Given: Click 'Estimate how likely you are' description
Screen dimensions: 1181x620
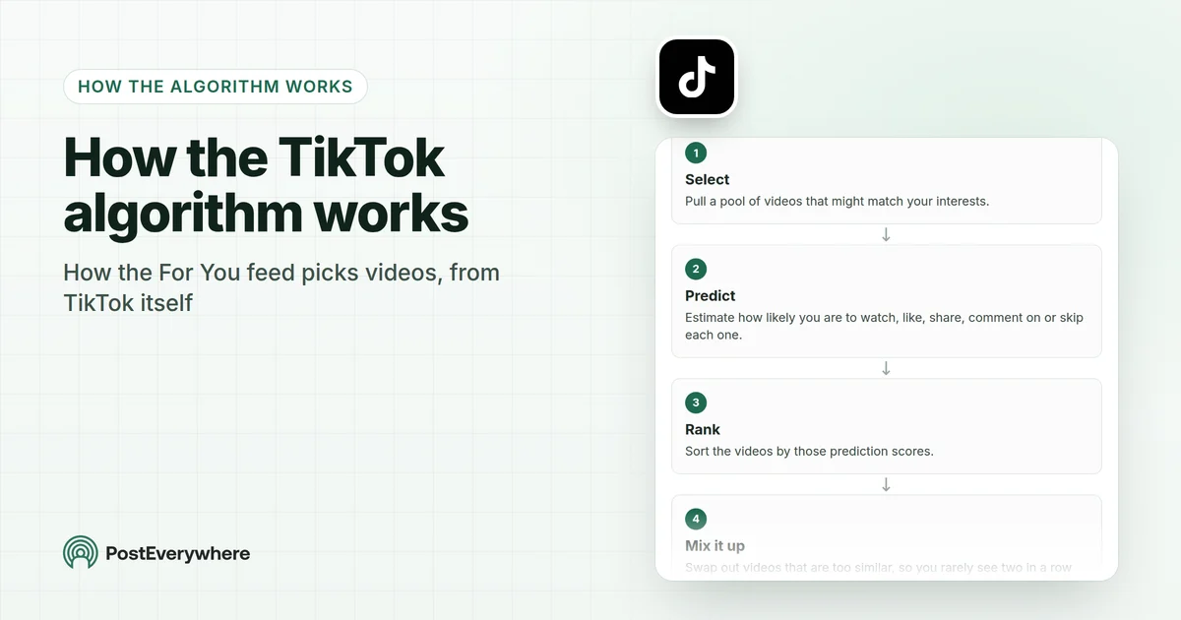Looking at the screenshot, I should [x=884, y=326].
